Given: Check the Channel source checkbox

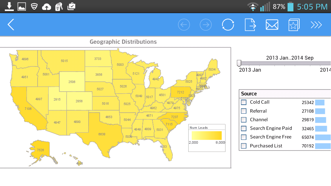Looking at the screenshot, I should tap(244, 120).
